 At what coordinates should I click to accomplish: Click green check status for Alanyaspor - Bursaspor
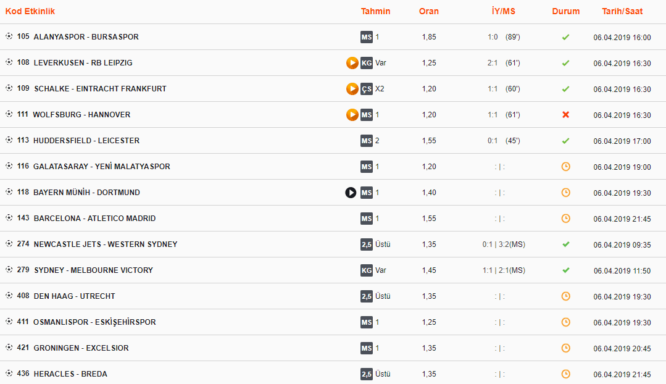tap(566, 37)
